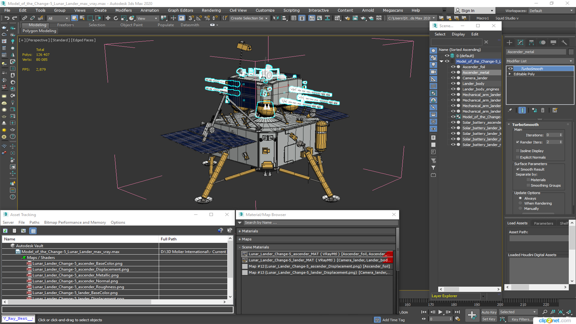Open the Hierarchy command panel tab
Image resolution: width=576 pixels, height=324 pixels.
point(531,42)
